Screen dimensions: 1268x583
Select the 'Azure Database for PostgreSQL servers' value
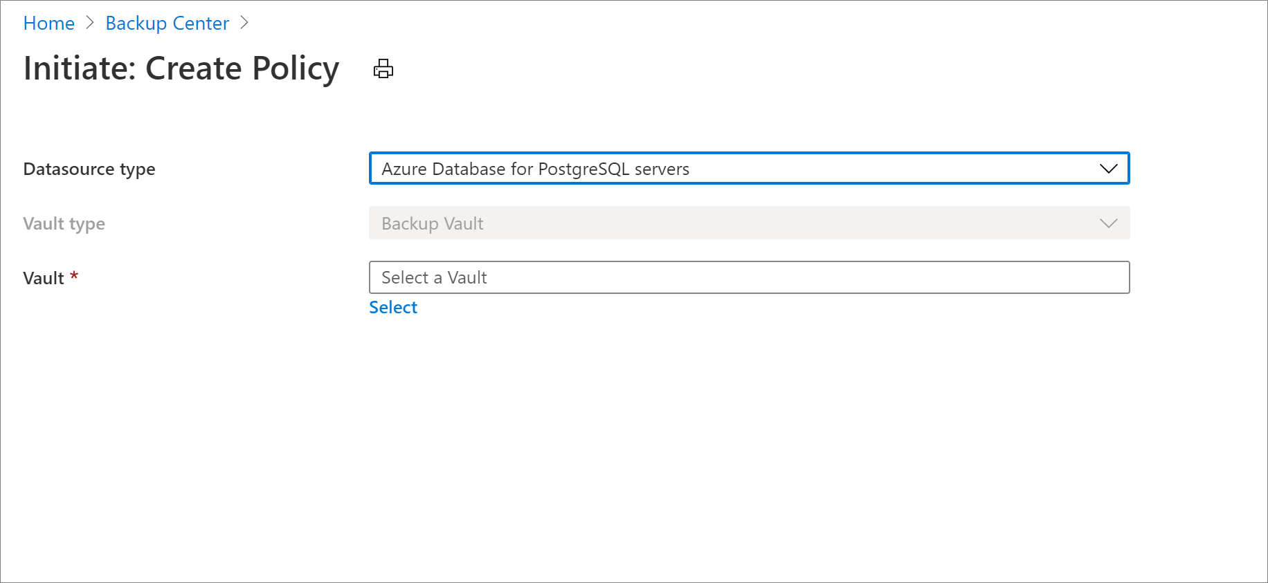(535, 169)
